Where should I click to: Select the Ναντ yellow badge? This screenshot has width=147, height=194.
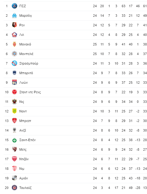(x=14, y=111)
